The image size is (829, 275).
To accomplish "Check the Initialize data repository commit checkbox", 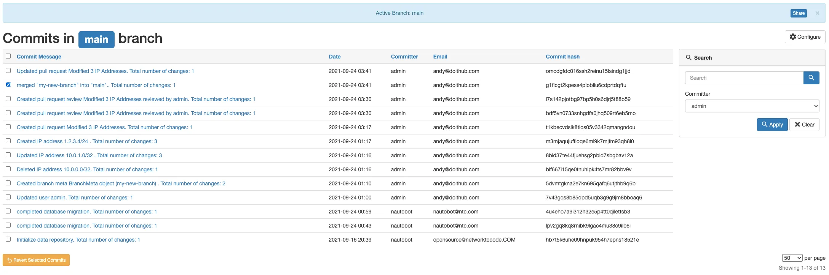I will 8,239.
